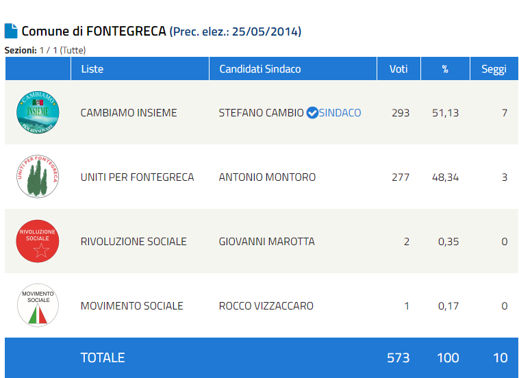This screenshot has width=519, height=378.
Task: Select candidate Antonio Montoro
Action: coord(267,177)
